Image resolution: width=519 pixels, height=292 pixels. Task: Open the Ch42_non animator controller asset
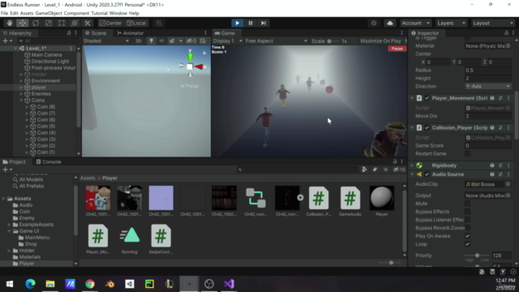click(x=255, y=201)
